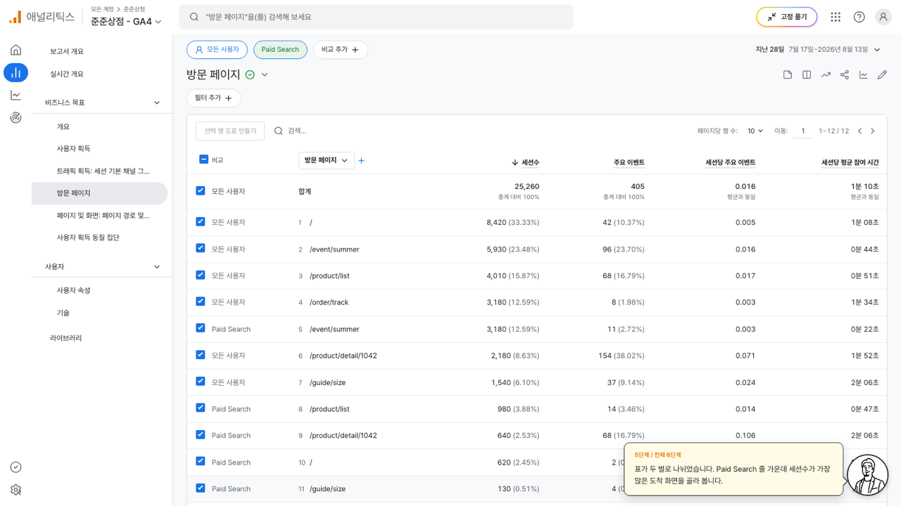This screenshot has height=506, width=901.
Task: Open 기술 in sidebar
Action: 63,313
